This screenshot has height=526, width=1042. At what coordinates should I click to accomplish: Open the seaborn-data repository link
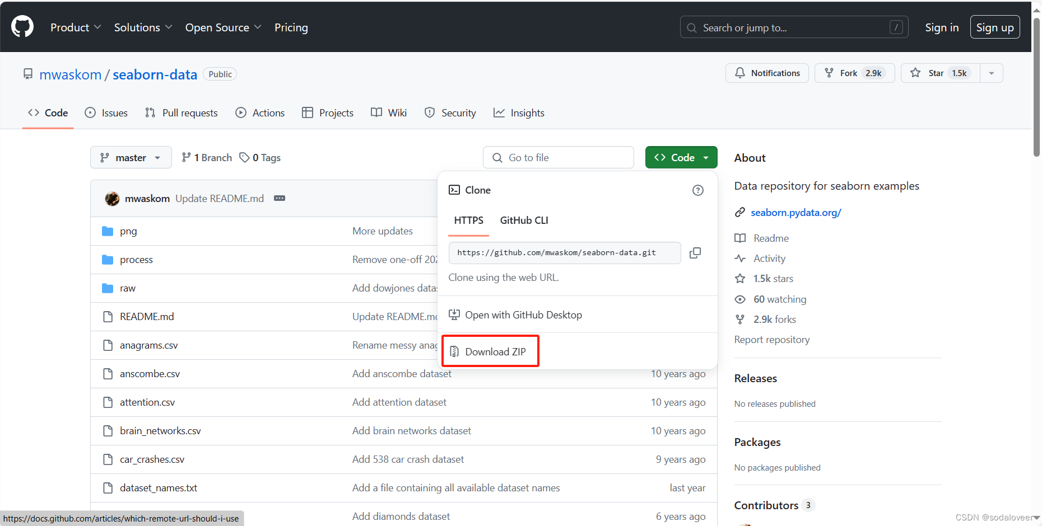155,74
